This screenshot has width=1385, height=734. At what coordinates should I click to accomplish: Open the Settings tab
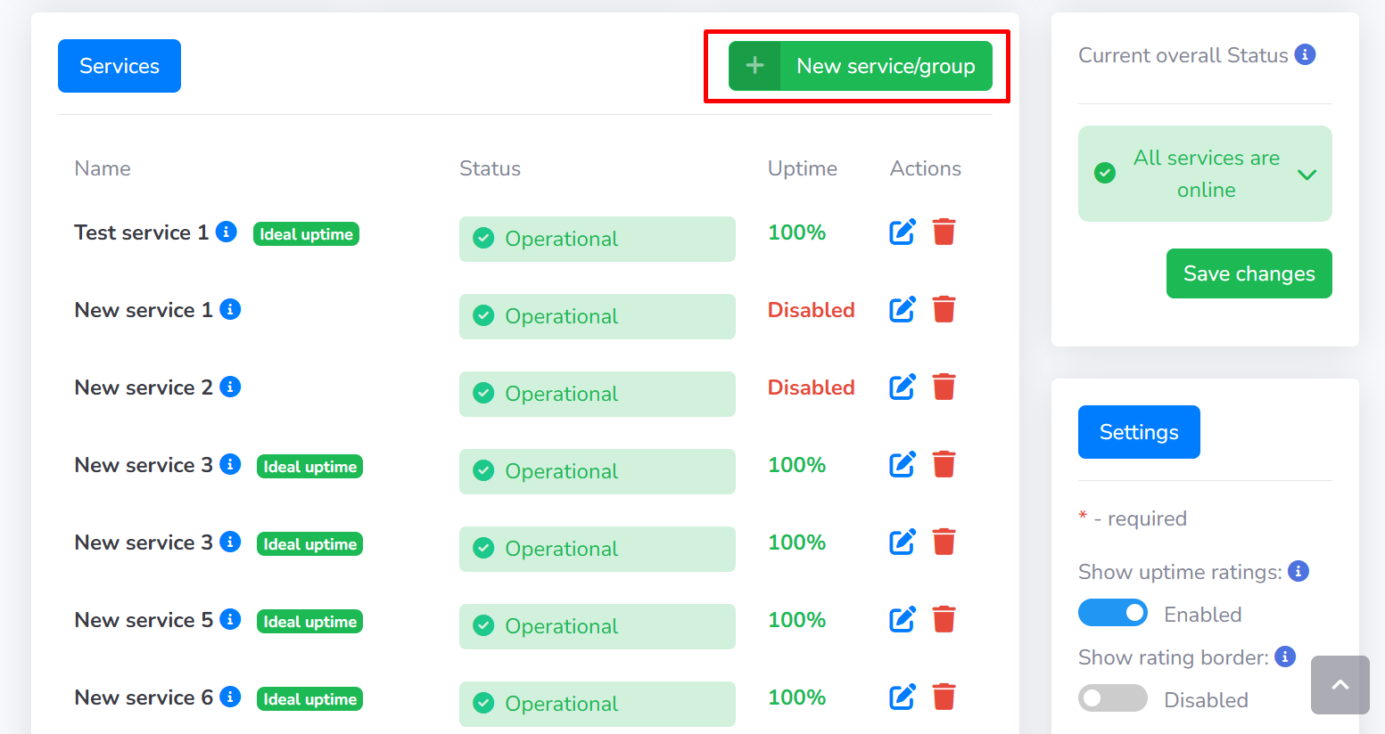pyautogui.click(x=1139, y=432)
